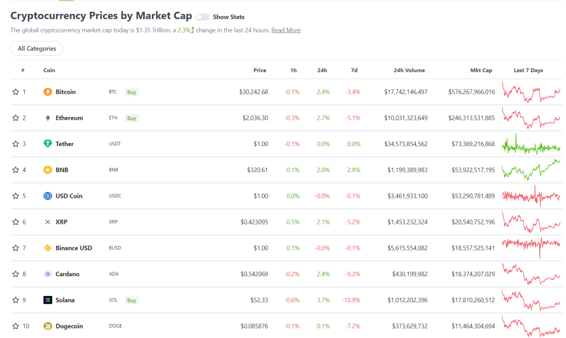Click the Buy button for Ethereum
The width and height of the screenshot is (566, 338).
[132, 118]
